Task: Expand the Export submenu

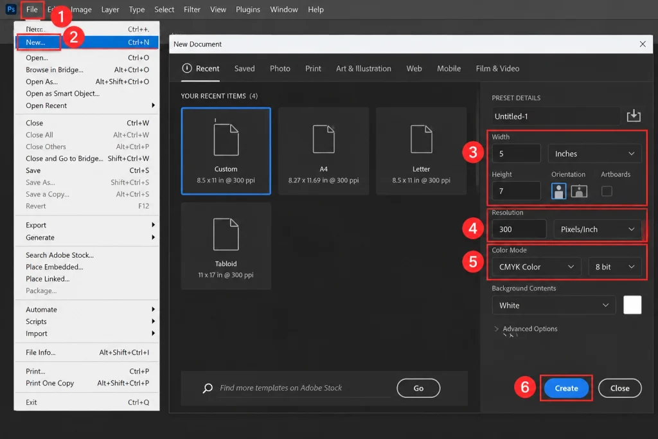Action: click(x=87, y=225)
